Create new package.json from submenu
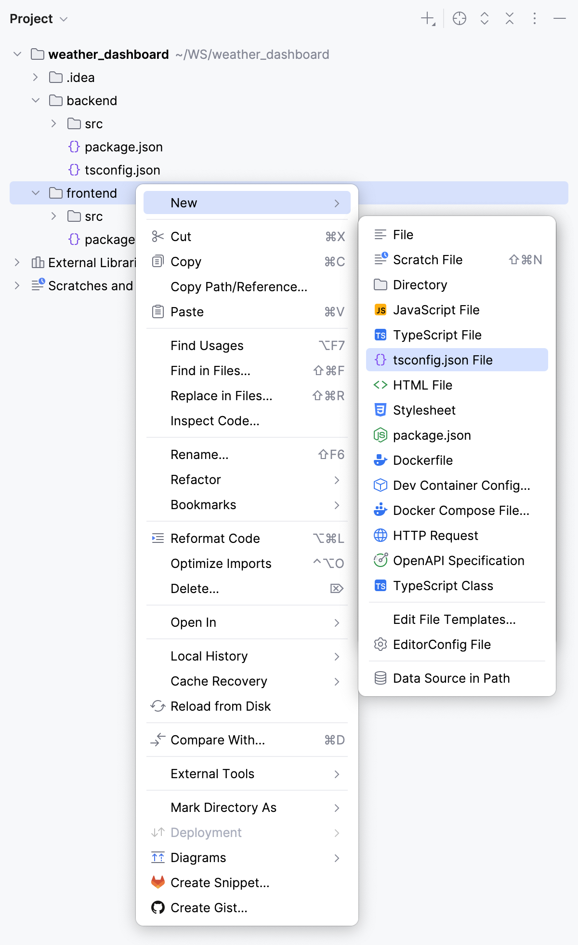 (457, 435)
